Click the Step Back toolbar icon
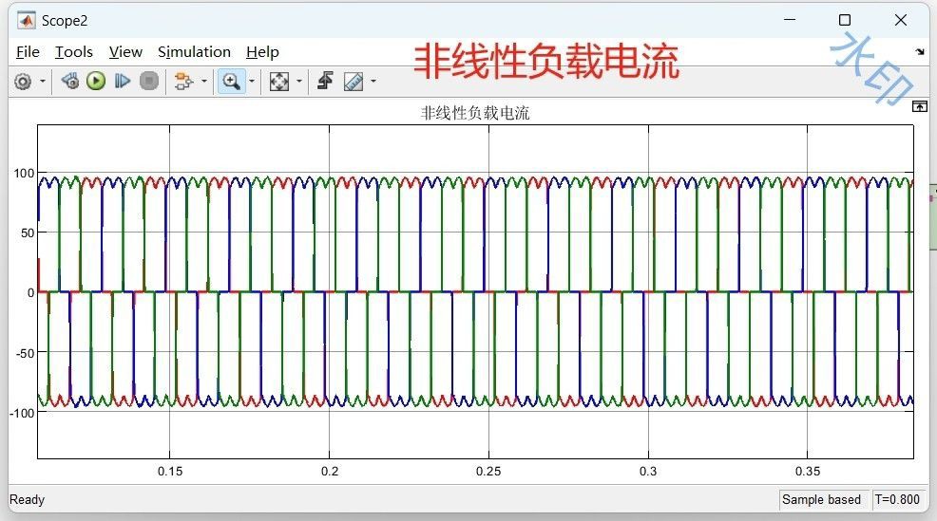 tap(70, 82)
